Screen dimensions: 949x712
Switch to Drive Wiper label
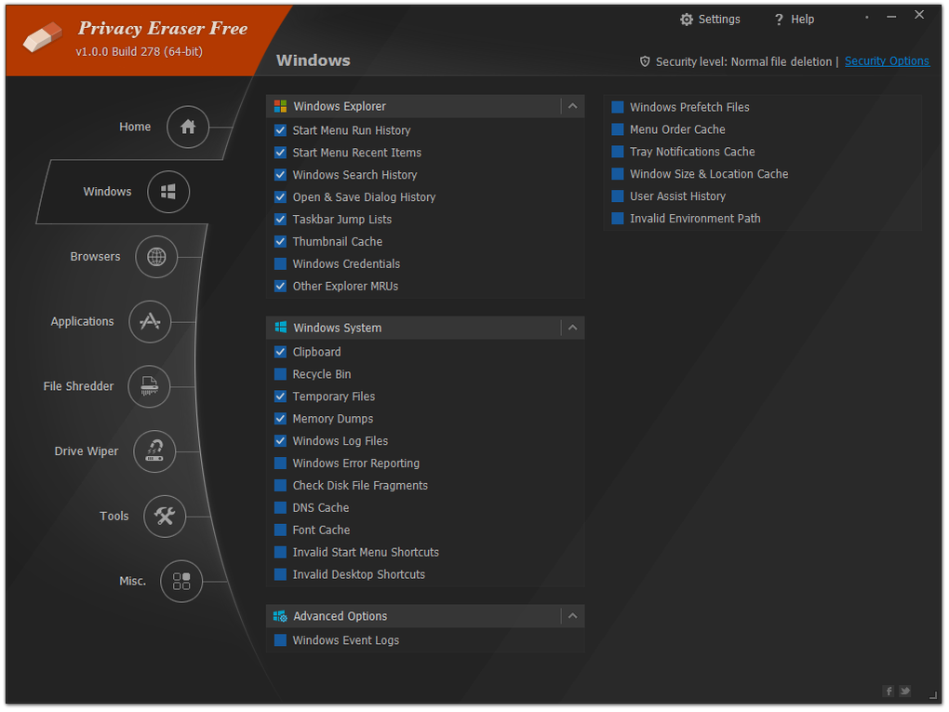pos(87,451)
